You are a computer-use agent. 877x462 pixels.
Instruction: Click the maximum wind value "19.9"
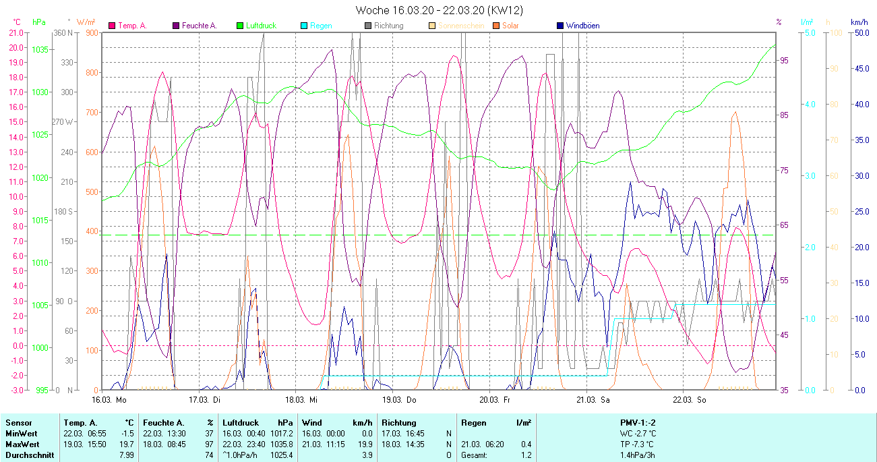[364, 444]
